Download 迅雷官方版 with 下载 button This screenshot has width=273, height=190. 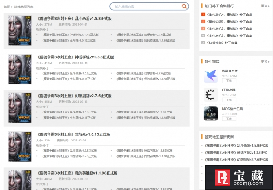pos(229,81)
